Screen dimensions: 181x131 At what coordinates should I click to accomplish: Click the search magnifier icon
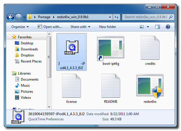(x=171, y=17)
